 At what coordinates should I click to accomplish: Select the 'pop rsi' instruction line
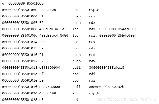coord(49,80)
